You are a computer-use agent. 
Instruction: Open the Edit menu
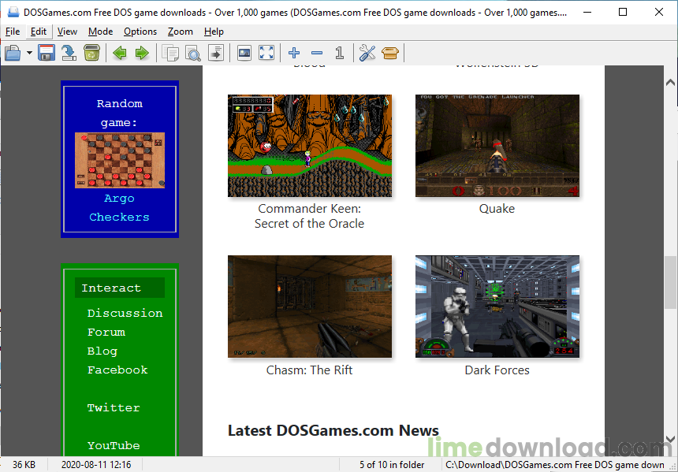[39, 32]
